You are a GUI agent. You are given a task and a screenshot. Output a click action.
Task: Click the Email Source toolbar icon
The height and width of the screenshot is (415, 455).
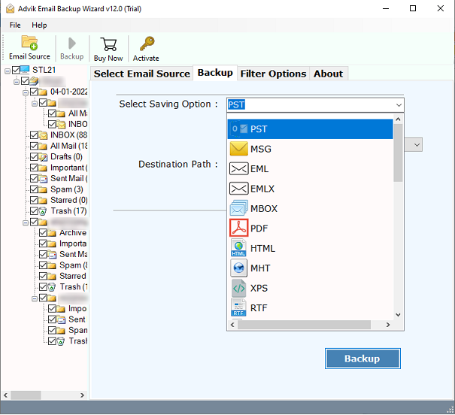pyautogui.click(x=29, y=43)
